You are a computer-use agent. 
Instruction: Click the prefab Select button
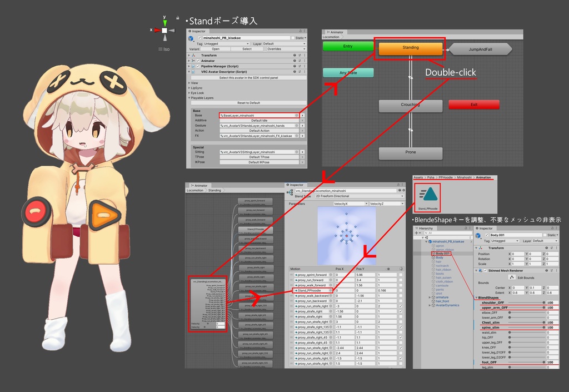point(247,49)
